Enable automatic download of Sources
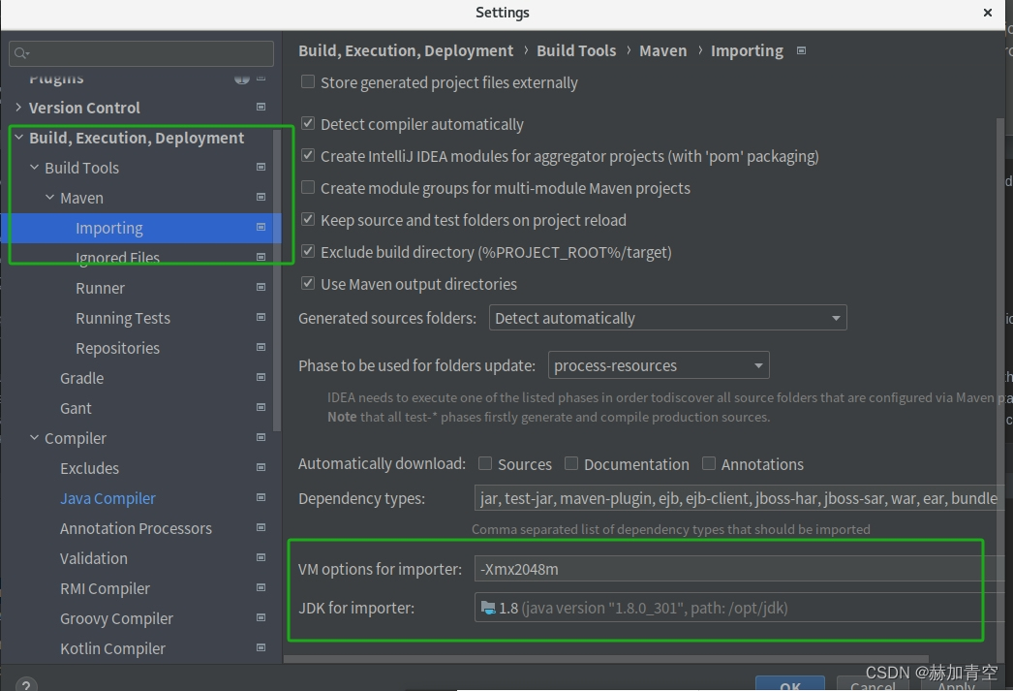Screen dimensions: 1013x691 coord(485,463)
